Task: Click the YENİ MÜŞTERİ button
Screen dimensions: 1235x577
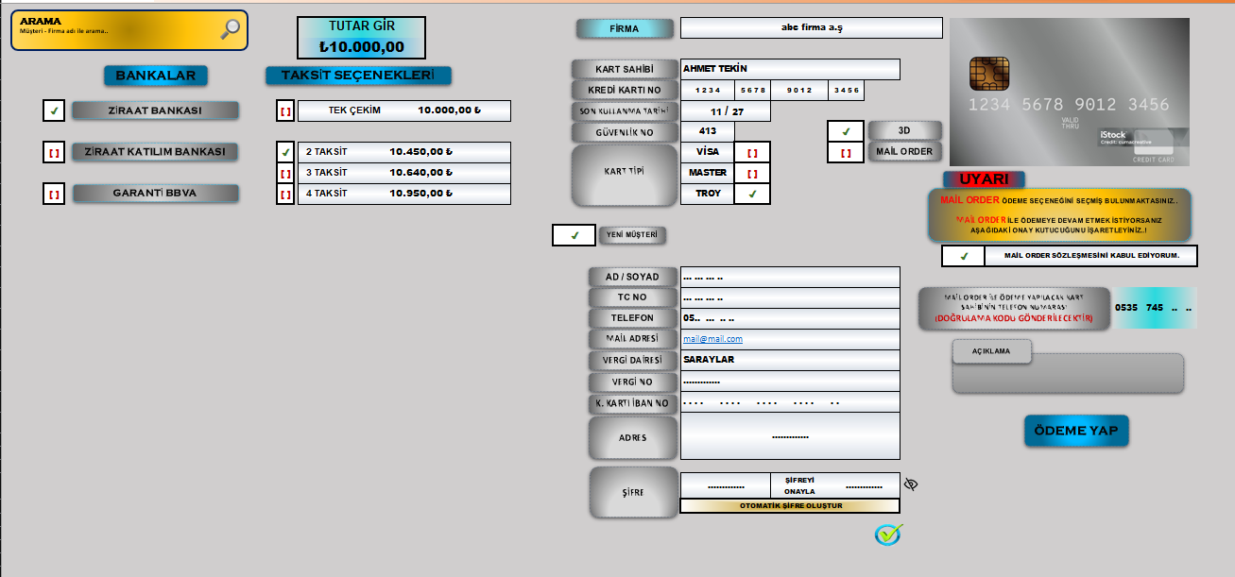Action: pos(633,235)
